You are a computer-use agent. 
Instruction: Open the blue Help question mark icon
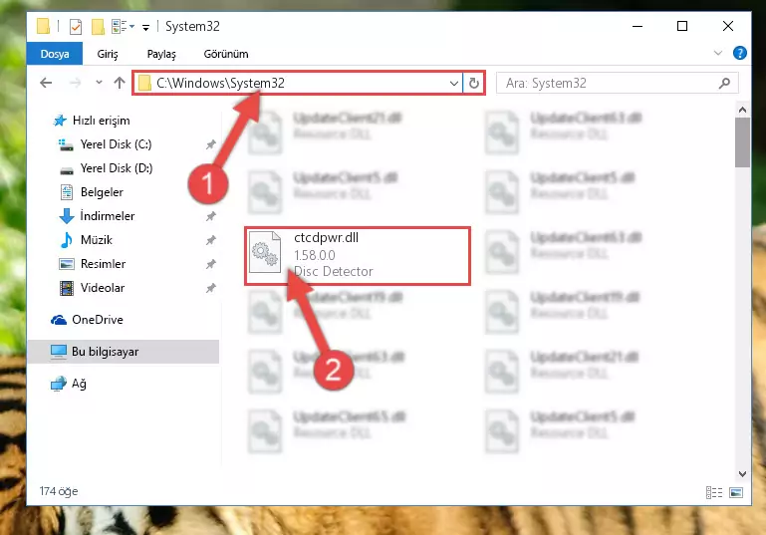point(740,53)
